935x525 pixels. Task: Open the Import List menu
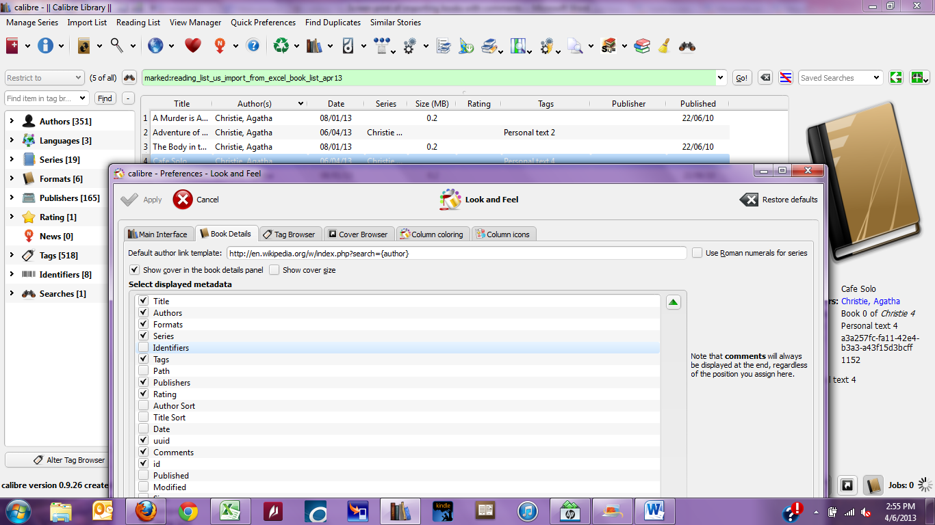pyautogui.click(x=87, y=23)
